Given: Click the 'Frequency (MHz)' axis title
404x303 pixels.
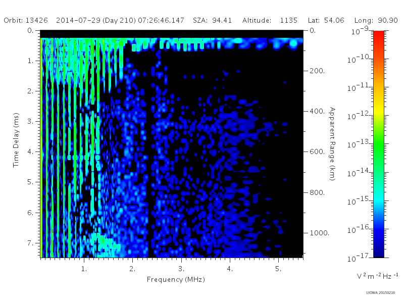Looking at the screenshot, I should pos(176,279).
